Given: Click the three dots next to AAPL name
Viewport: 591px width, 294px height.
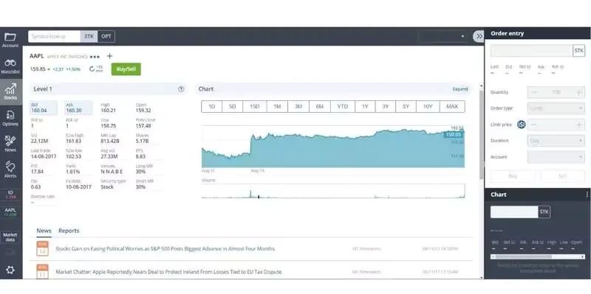Looking at the screenshot, I should (95, 57).
